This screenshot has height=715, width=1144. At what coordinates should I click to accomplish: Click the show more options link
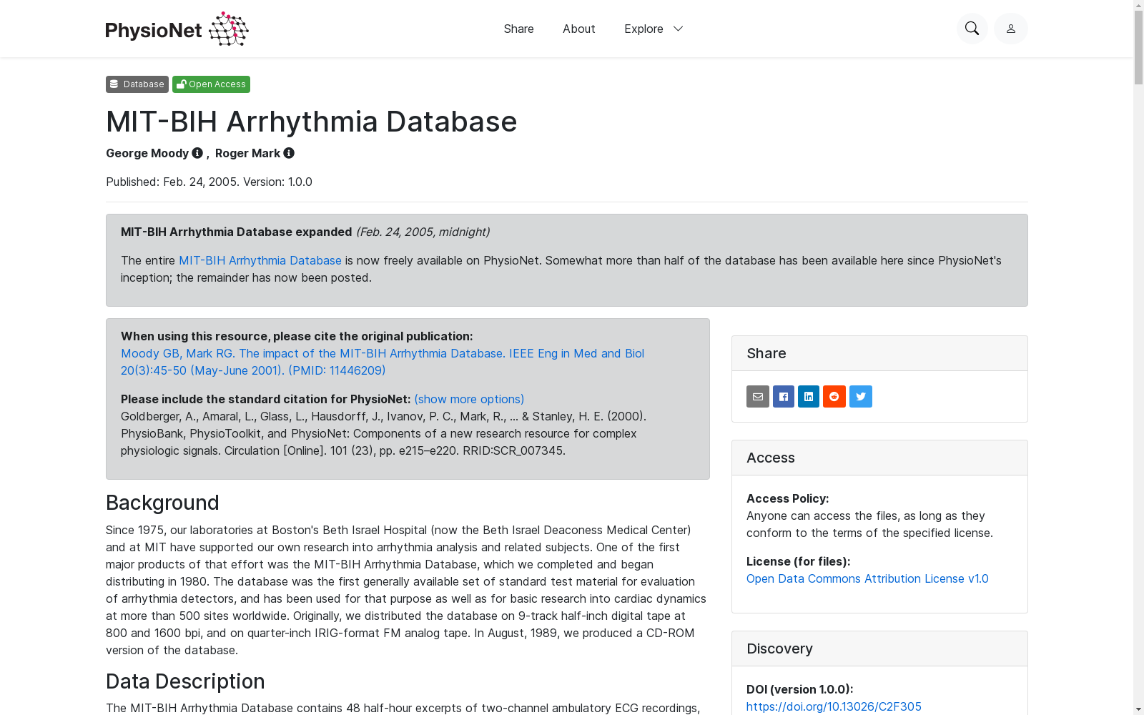469,399
